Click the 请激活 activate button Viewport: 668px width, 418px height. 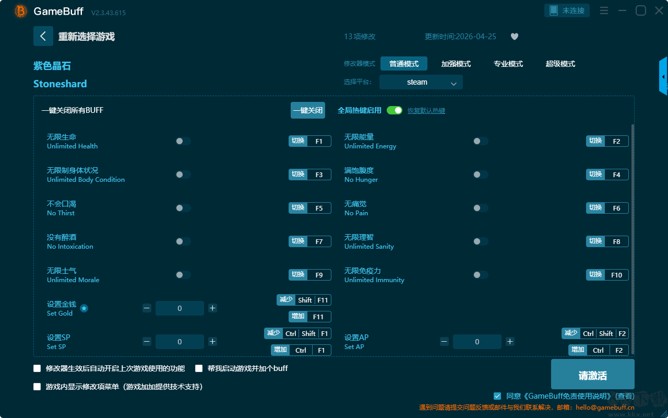(593, 374)
